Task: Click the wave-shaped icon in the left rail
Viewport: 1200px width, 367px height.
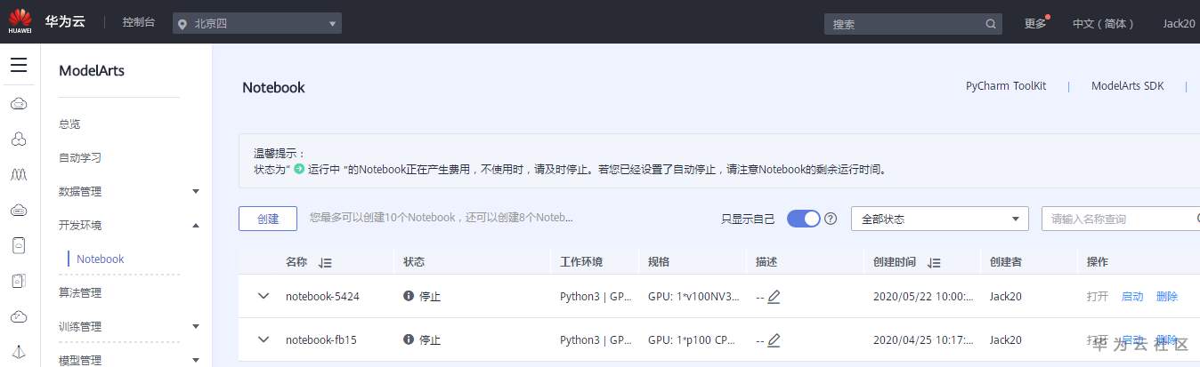Action: (19, 175)
